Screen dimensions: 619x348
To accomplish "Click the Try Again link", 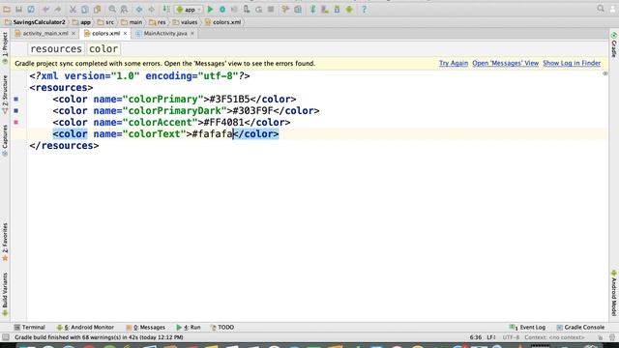I will point(454,63).
